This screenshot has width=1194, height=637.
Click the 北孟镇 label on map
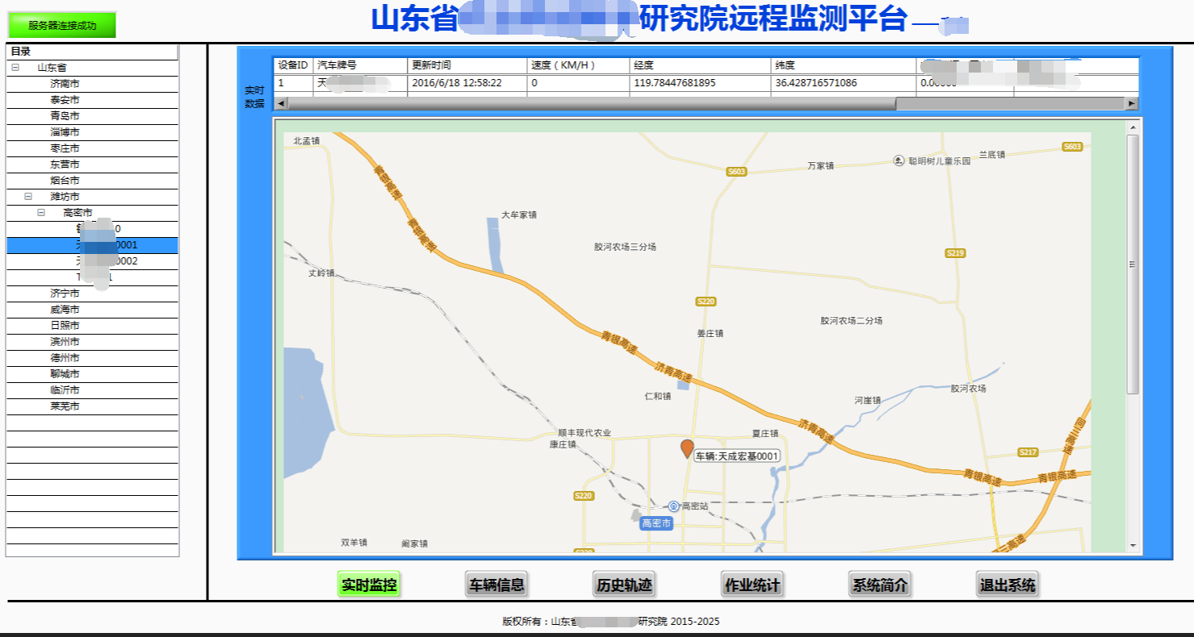pos(306,141)
